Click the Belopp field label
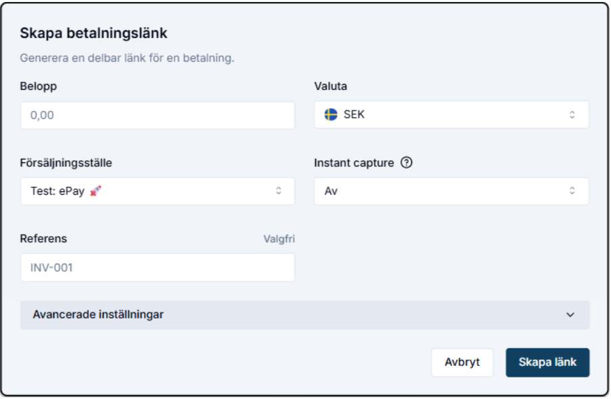Viewport: 611px width, 399px height. pyautogui.click(x=39, y=86)
